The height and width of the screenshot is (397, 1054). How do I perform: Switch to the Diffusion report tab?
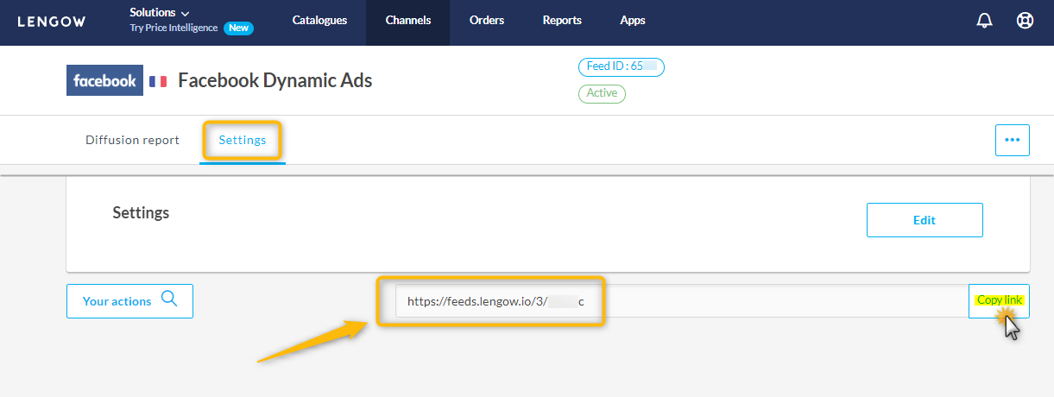click(x=132, y=140)
